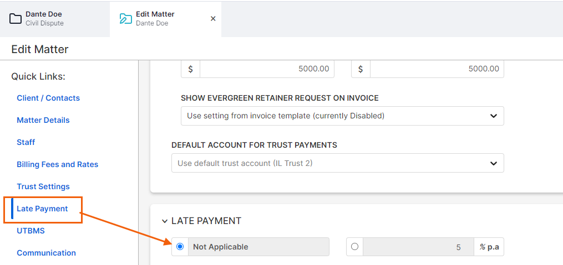Collapse the Late Payment section chevron
563x265 pixels.
tap(165, 221)
